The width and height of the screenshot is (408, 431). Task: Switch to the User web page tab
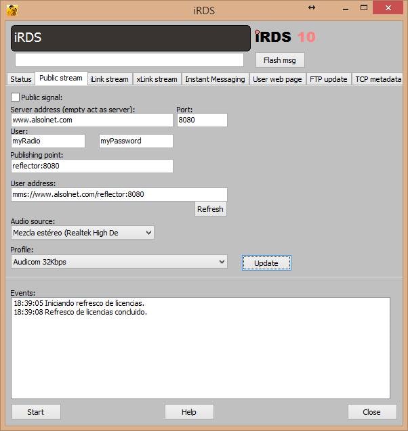277,79
